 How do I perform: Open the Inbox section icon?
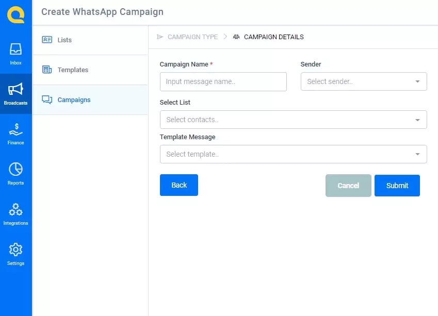pyautogui.click(x=15, y=49)
